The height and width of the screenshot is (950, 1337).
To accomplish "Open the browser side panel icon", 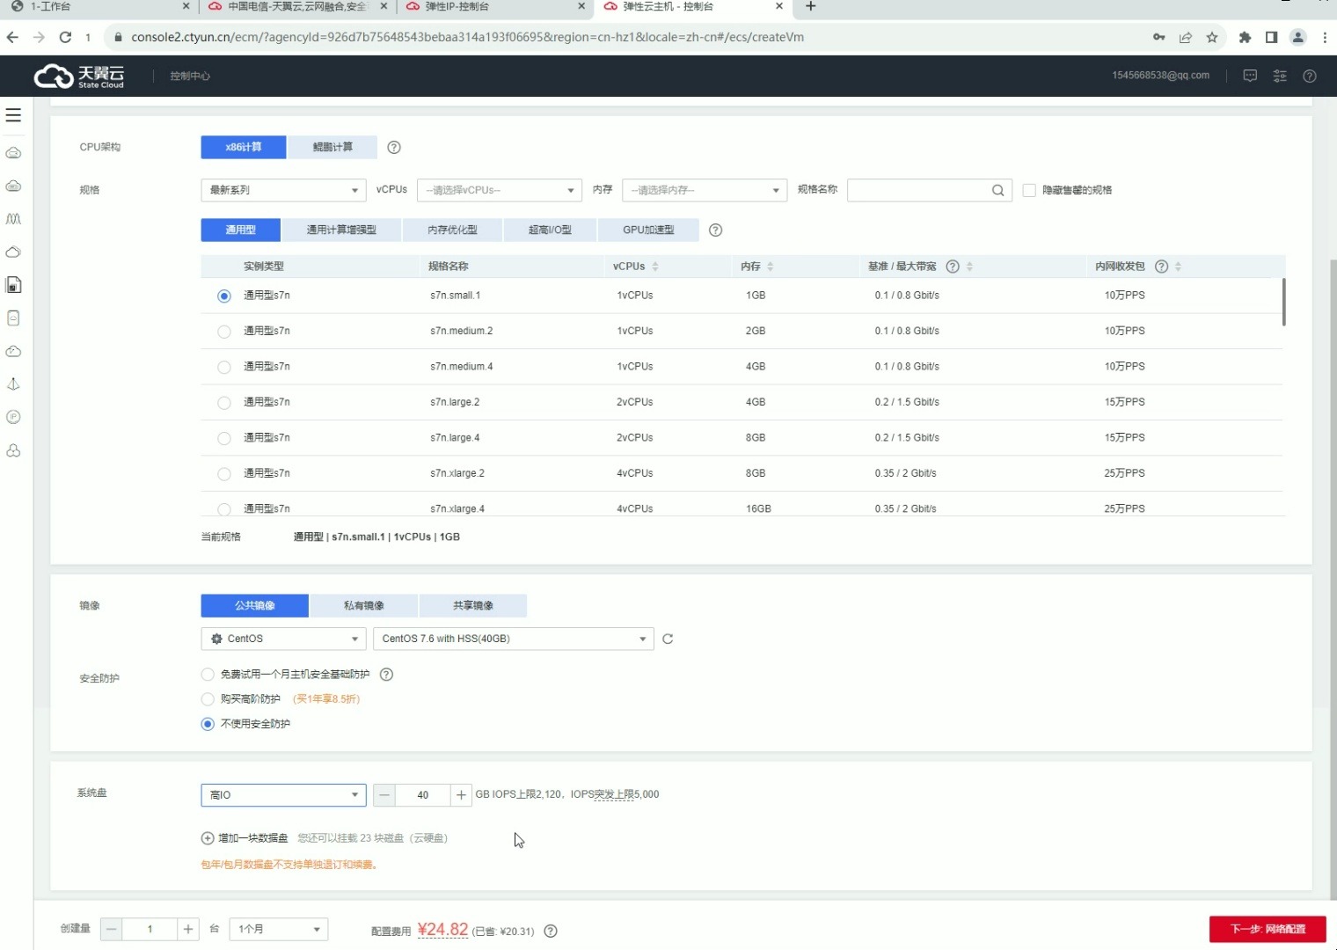I will point(1271,37).
